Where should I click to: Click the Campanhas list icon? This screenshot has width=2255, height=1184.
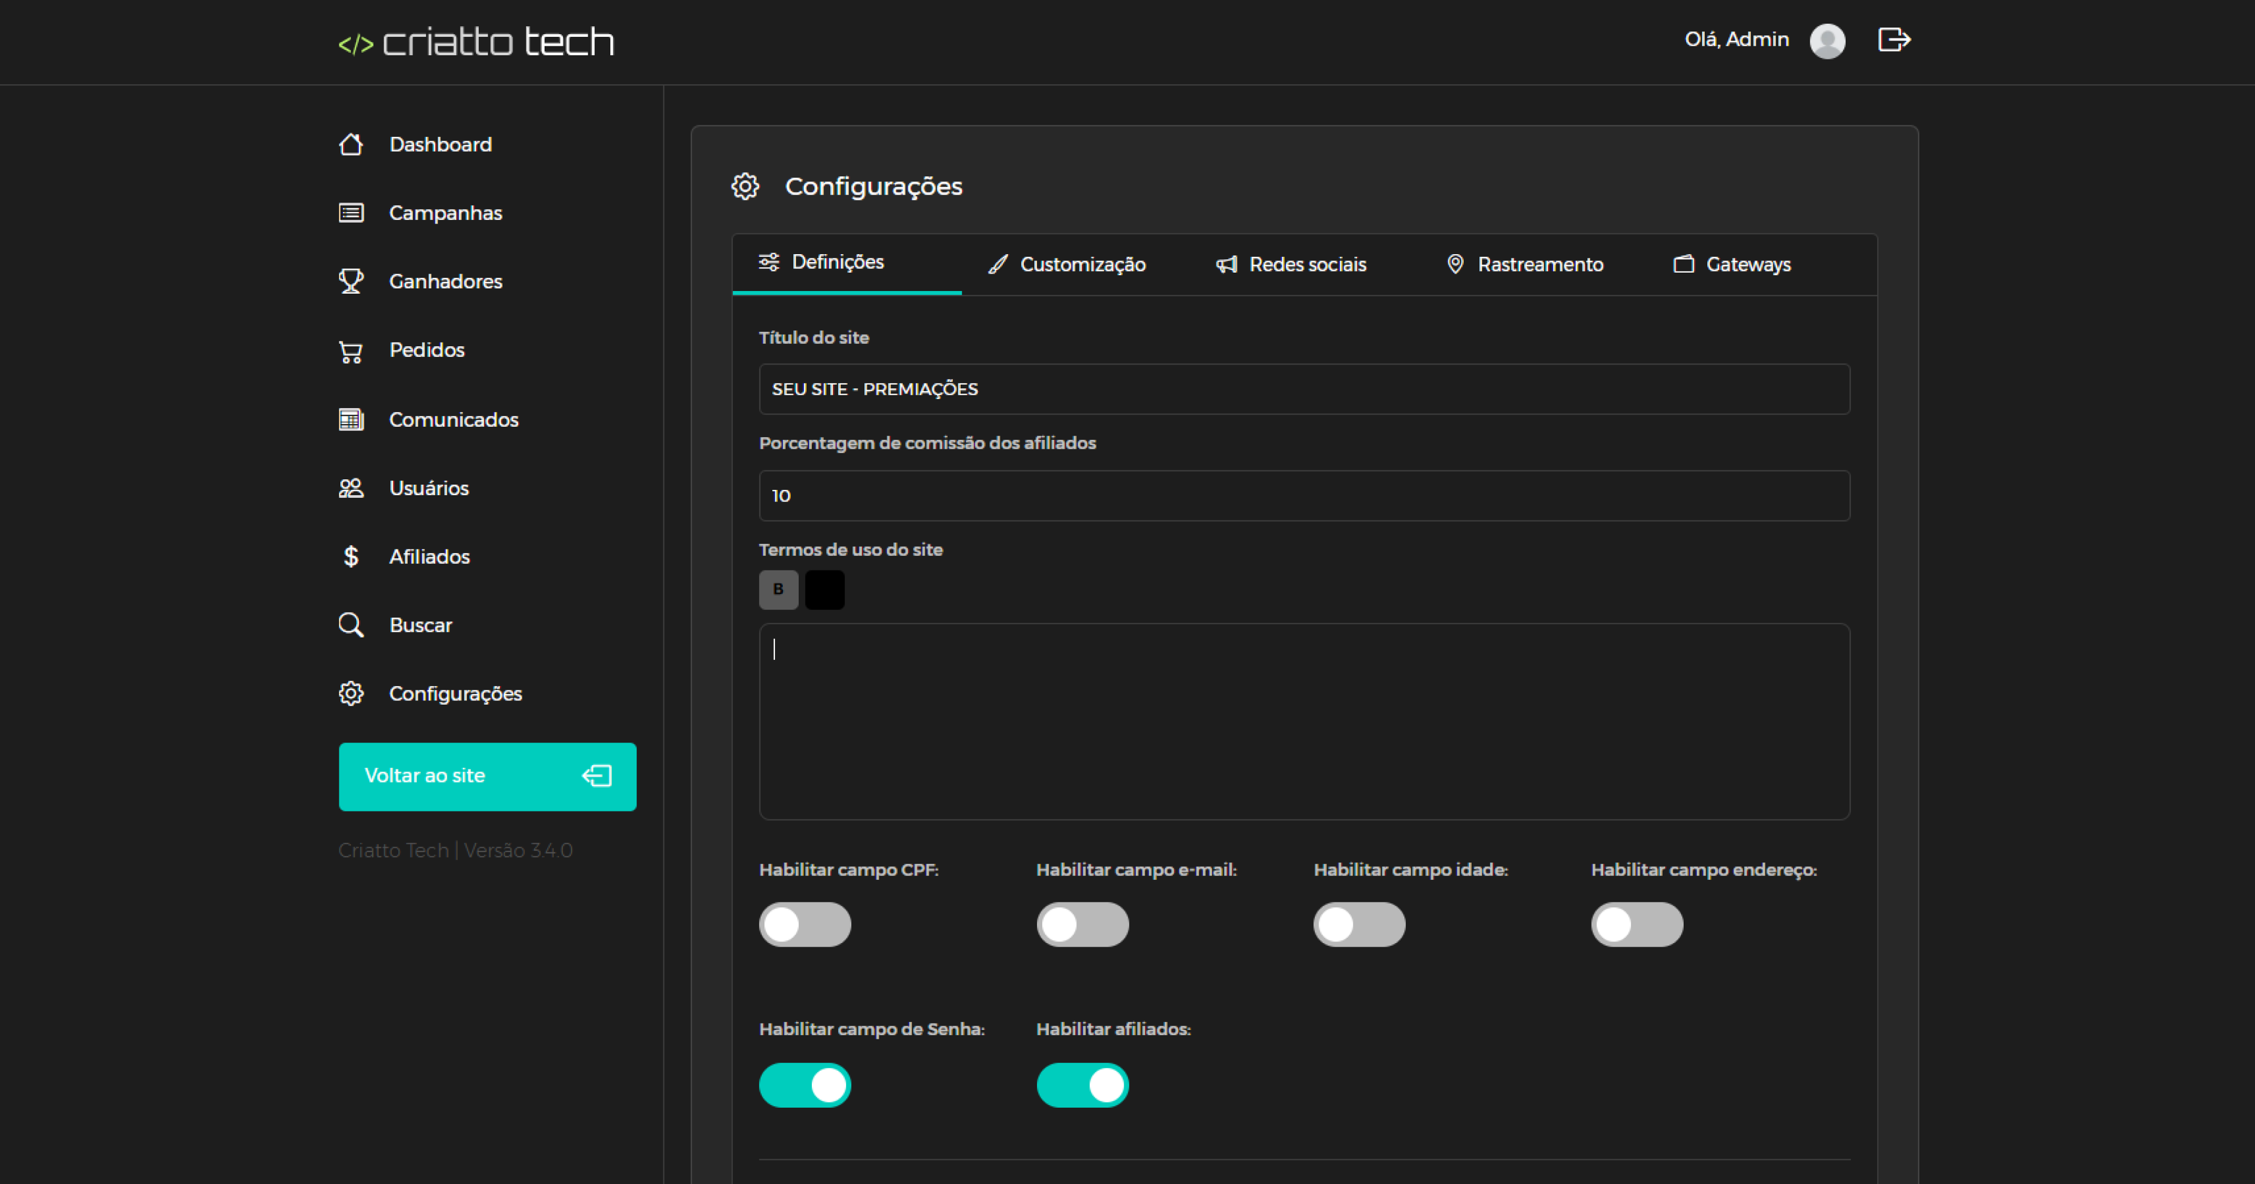pyautogui.click(x=351, y=213)
